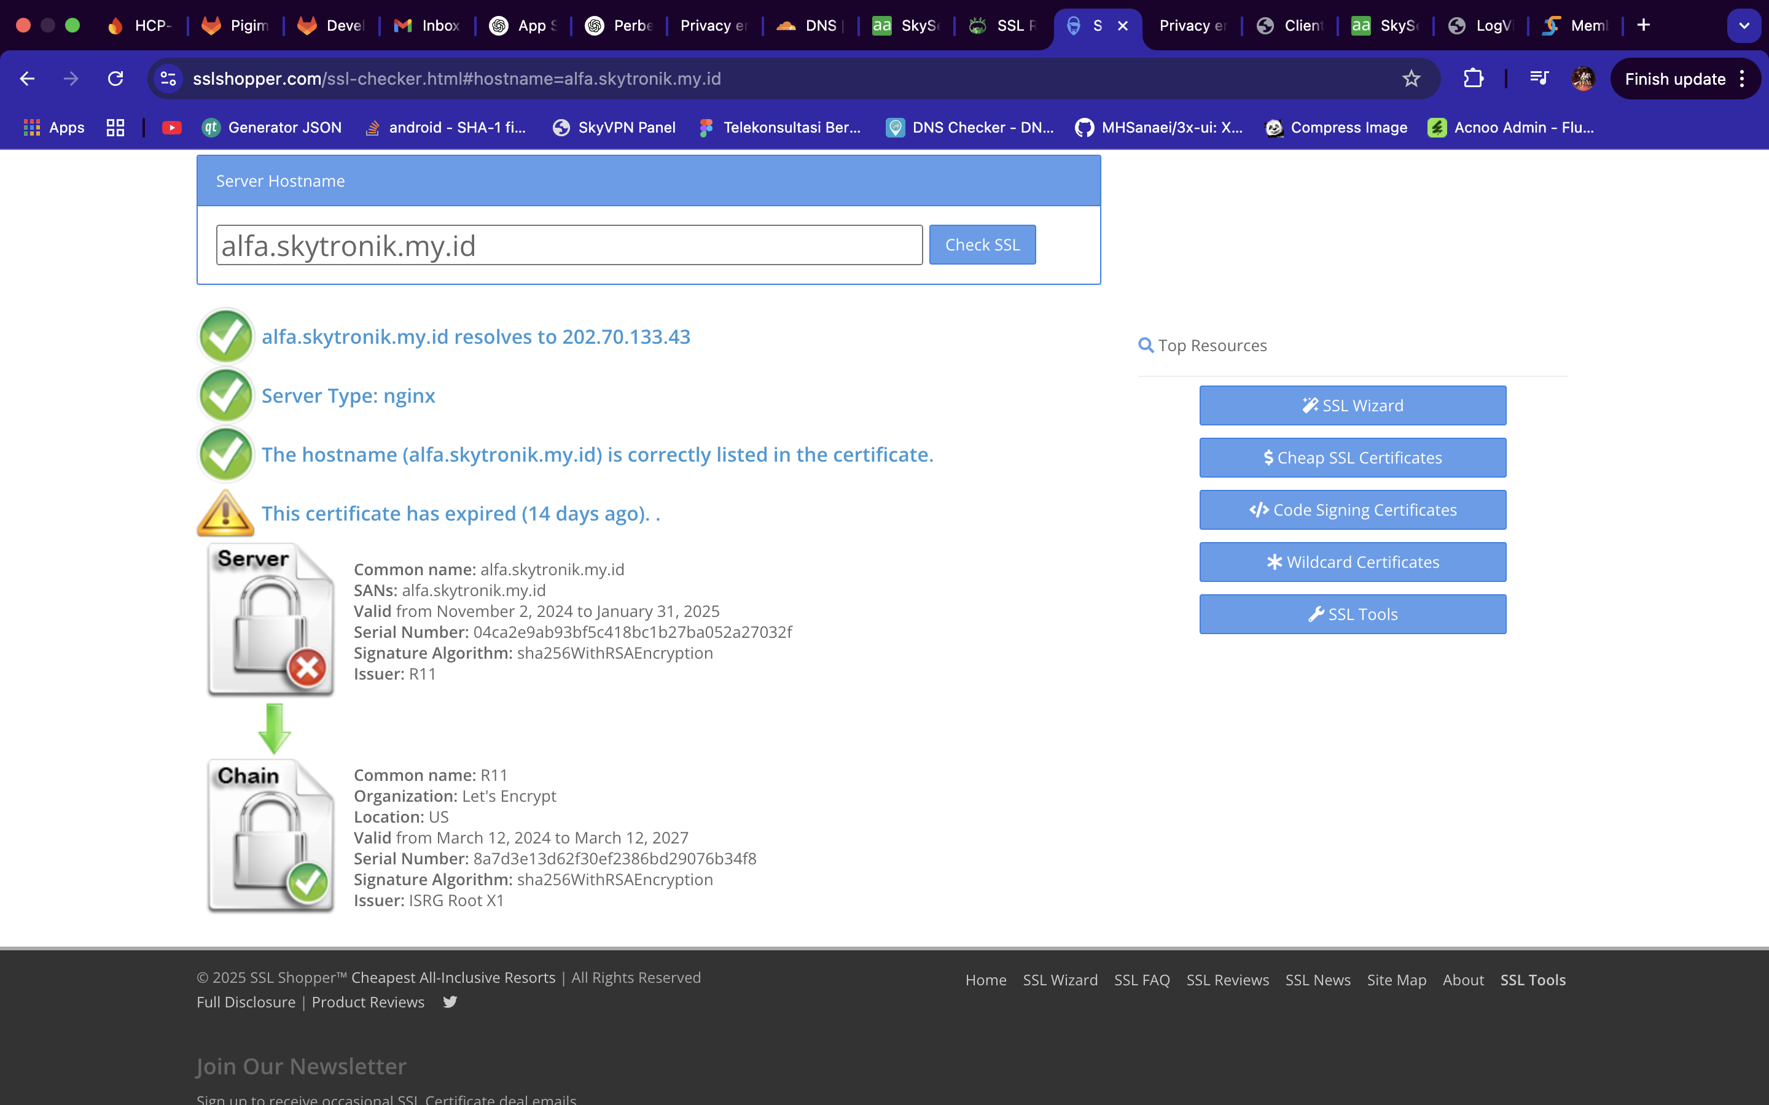The height and width of the screenshot is (1105, 1769).
Task: Open the DNS Checker bookmark
Action: [x=970, y=128]
